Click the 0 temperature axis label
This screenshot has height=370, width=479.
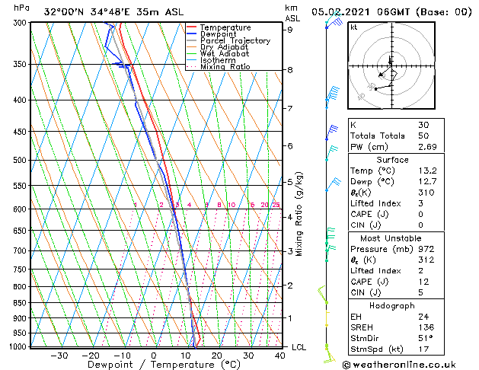tap(154, 356)
